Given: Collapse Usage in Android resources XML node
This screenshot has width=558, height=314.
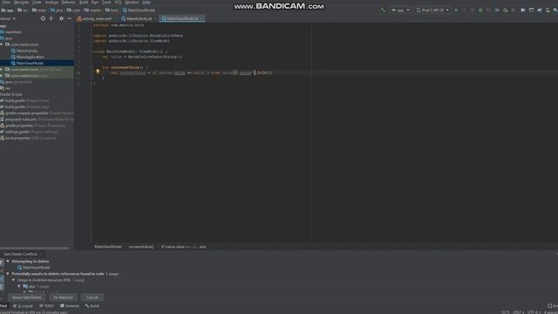Looking at the screenshot, I should pos(14,280).
